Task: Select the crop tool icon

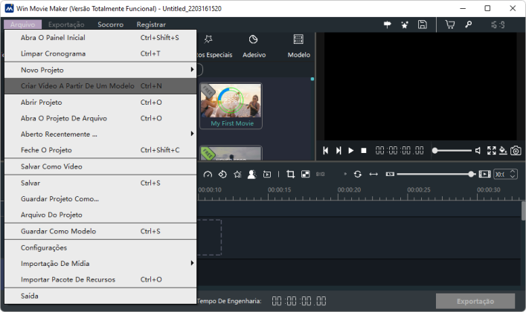Action: point(290,174)
